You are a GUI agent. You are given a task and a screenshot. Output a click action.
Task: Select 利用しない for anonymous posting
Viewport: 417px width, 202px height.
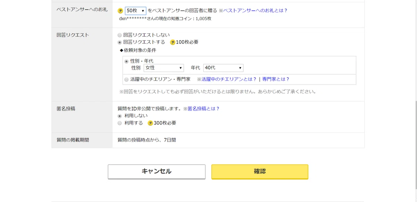120,116
